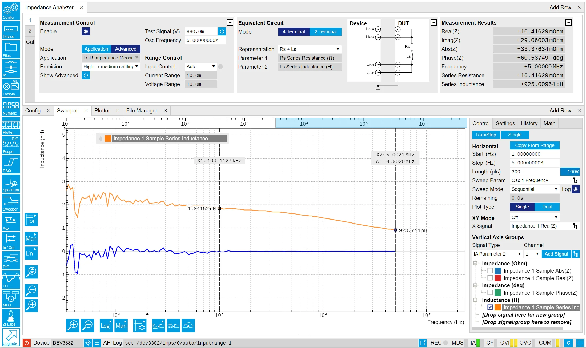
Task: Open the Application dropdown
Action: [111, 58]
